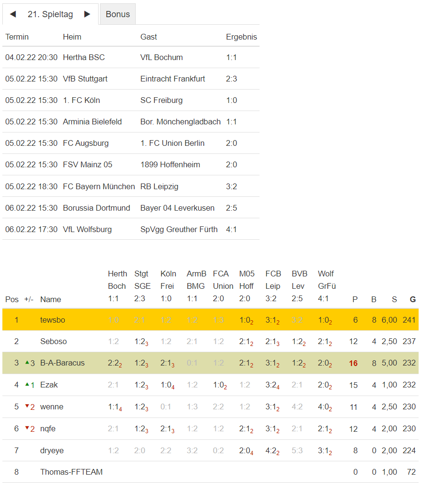Viewport: 421px width, 488px height.
Task: Click the BVB Lev column header
Action: [x=300, y=280]
